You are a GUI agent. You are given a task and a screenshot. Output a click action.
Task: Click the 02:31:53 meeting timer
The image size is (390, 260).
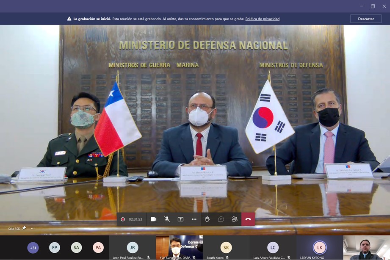pyautogui.click(x=136, y=219)
